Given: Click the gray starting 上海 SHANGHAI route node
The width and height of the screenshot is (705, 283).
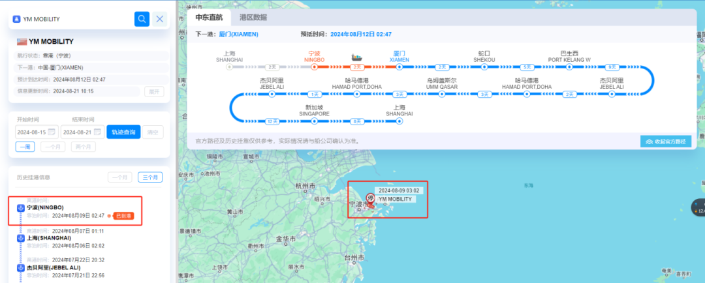Looking at the screenshot, I should (x=229, y=67).
